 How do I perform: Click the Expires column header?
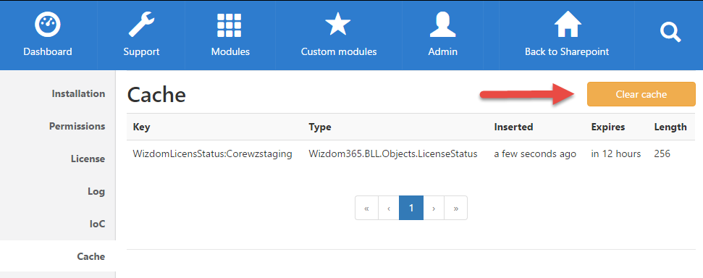[608, 127]
